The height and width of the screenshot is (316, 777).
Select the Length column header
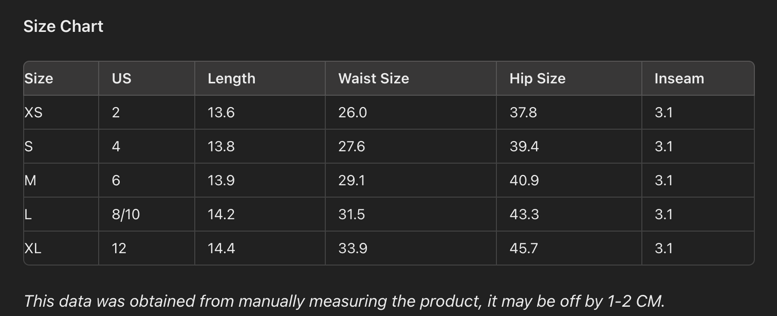231,79
